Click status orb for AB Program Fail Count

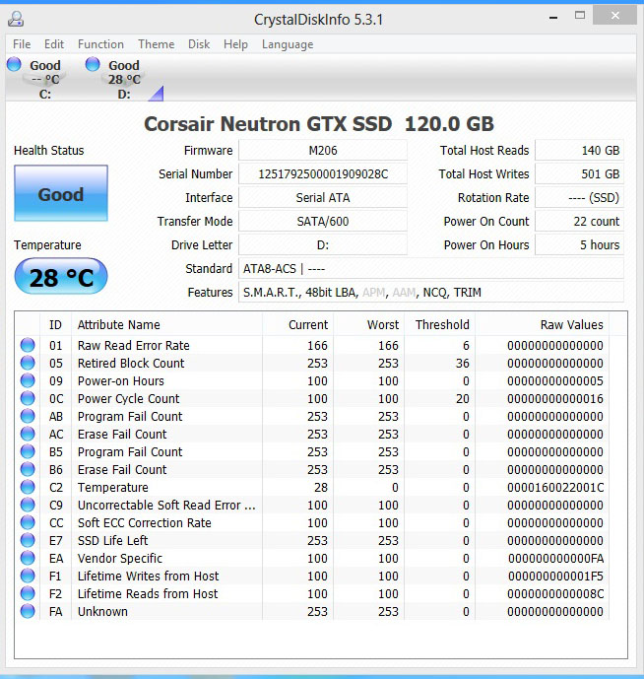click(28, 416)
